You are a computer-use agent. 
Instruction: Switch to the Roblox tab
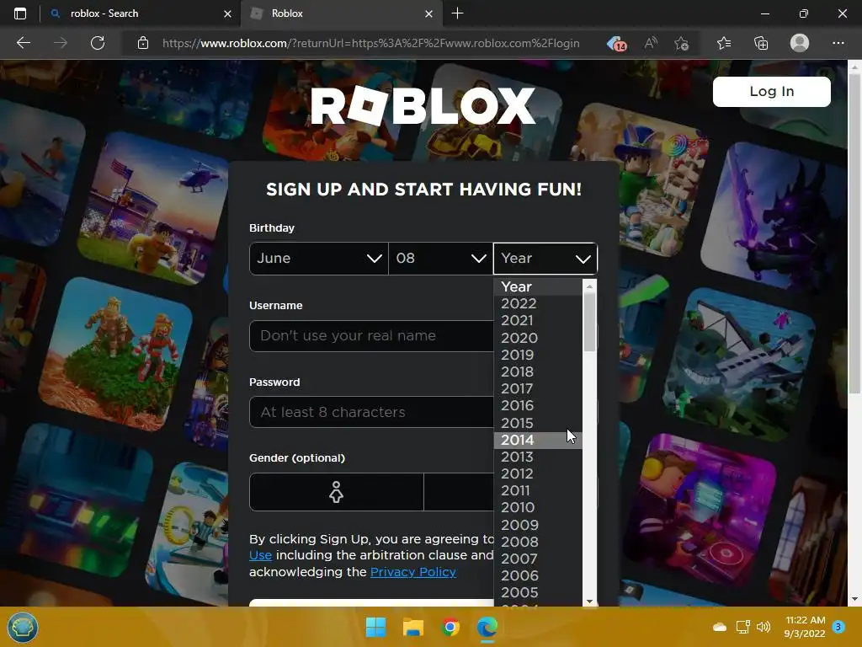[342, 13]
